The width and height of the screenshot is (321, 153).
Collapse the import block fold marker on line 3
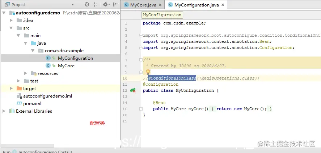point(141,35)
